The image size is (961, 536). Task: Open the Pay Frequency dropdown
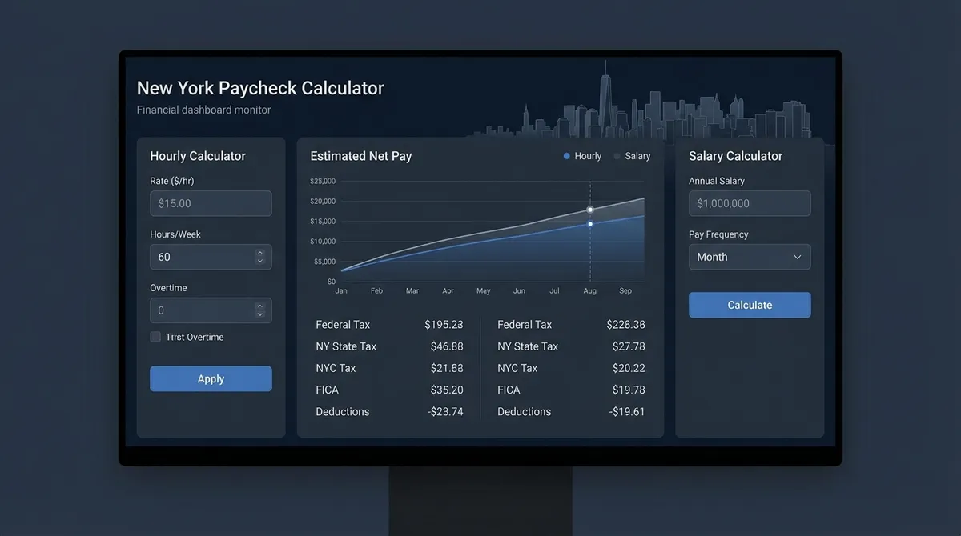pyautogui.click(x=750, y=257)
